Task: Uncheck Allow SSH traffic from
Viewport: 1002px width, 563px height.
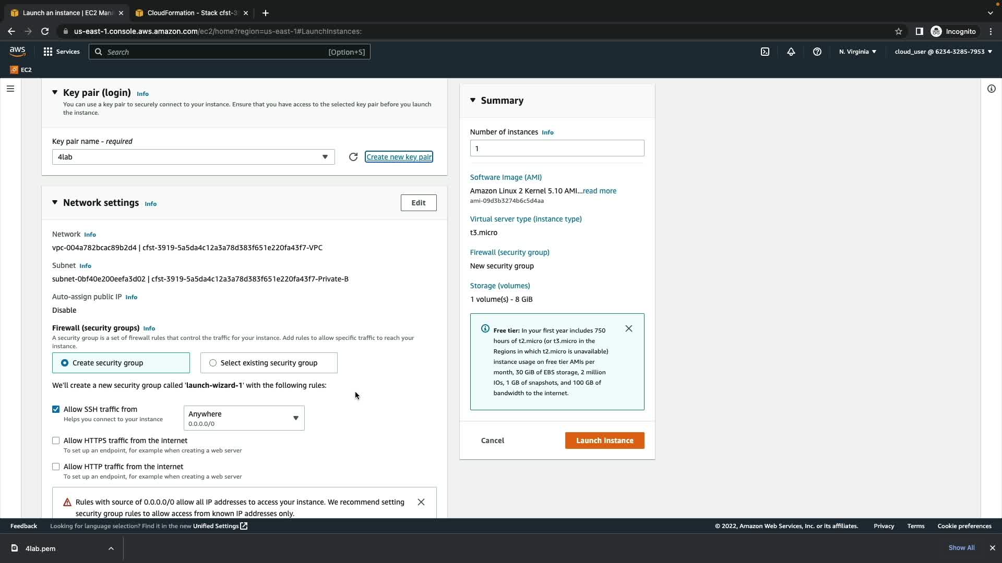Action: pos(56,409)
